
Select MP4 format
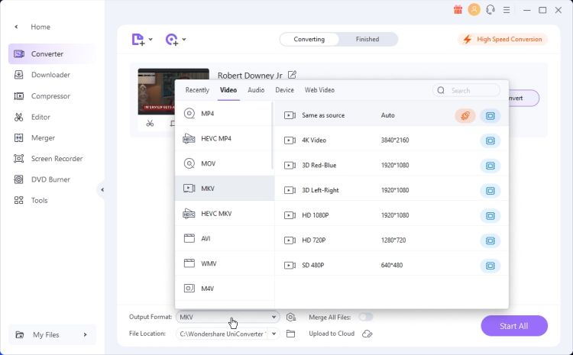tap(225, 114)
